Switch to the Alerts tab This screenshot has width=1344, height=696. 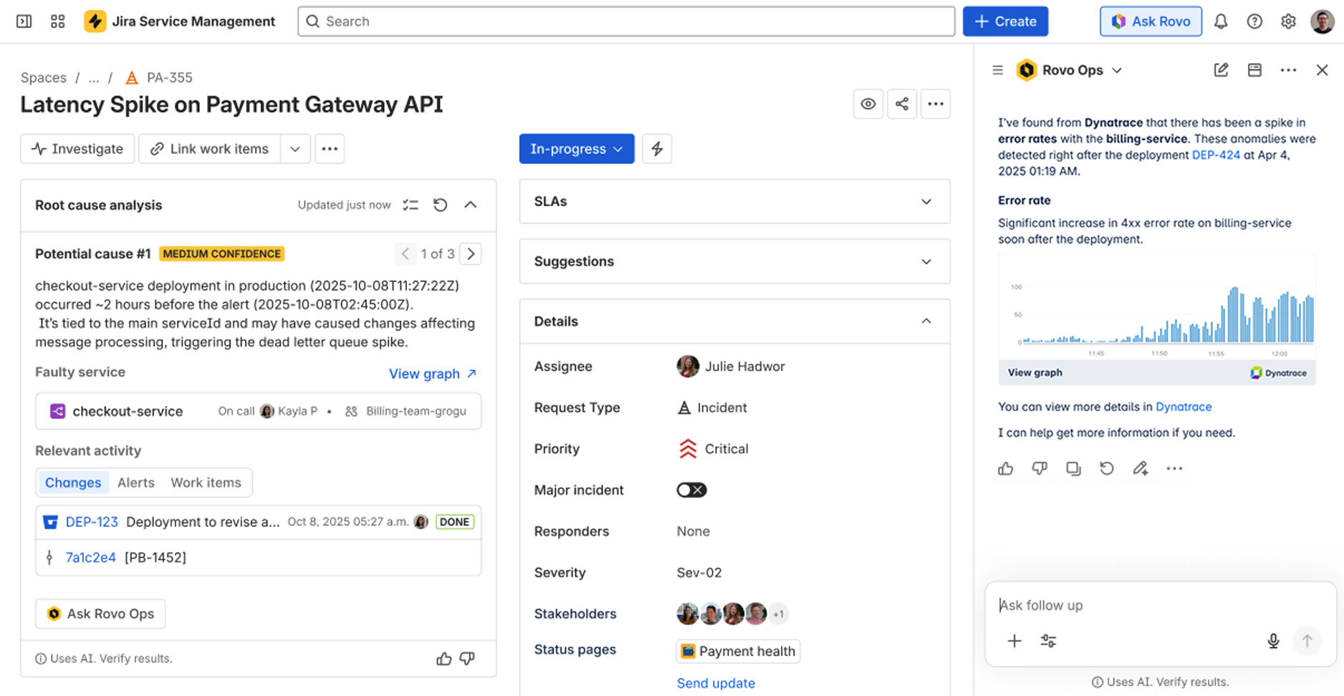point(135,483)
